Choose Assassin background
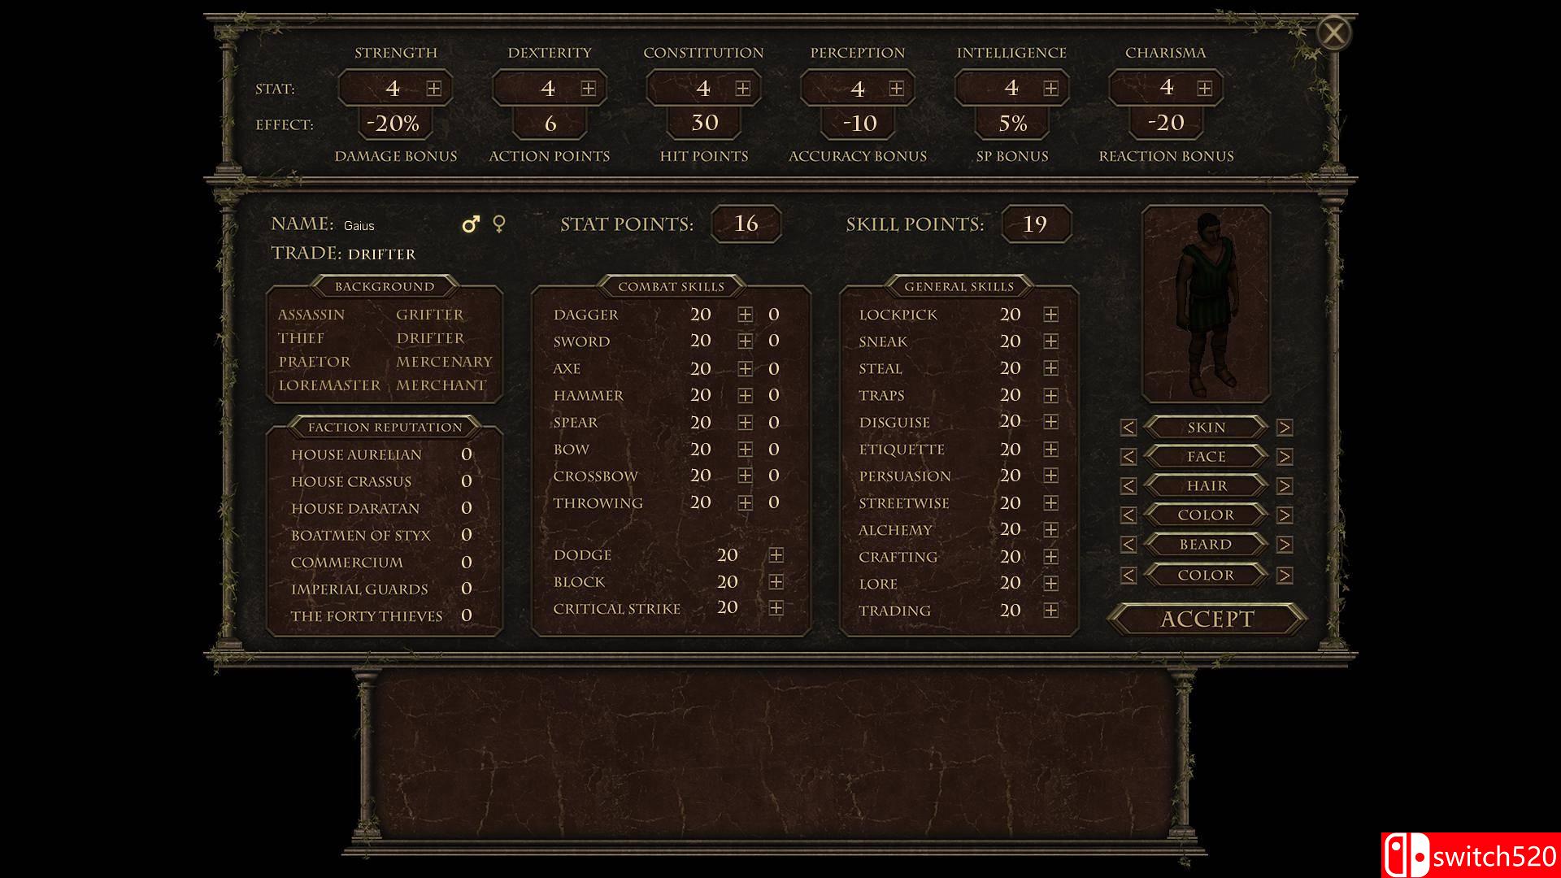1561x878 pixels. click(311, 315)
